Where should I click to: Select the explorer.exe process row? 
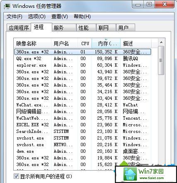pos(82,65)
